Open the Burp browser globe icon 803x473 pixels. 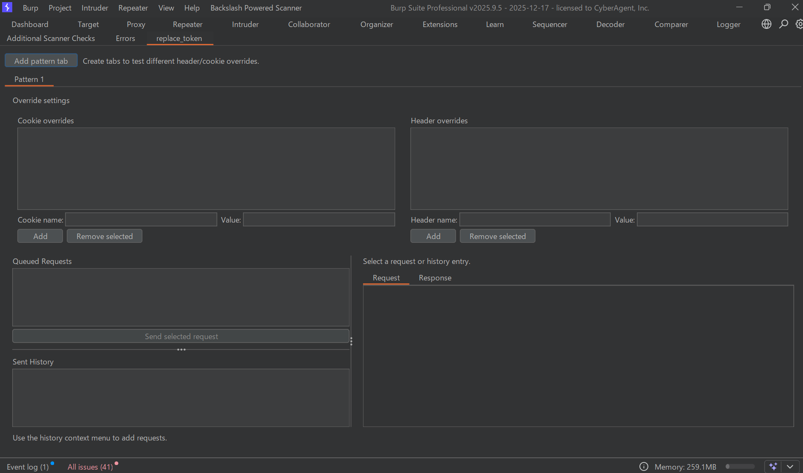click(x=766, y=24)
